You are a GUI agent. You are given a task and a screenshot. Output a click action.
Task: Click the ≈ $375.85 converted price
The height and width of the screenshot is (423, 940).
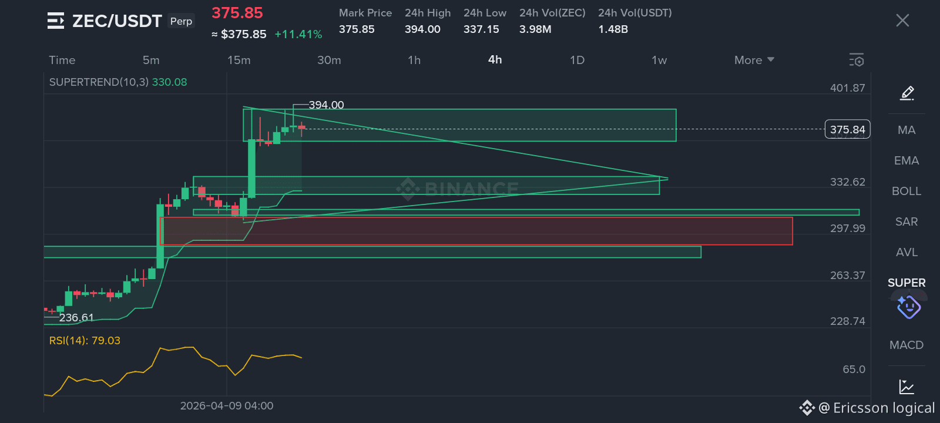pos(239,35)
